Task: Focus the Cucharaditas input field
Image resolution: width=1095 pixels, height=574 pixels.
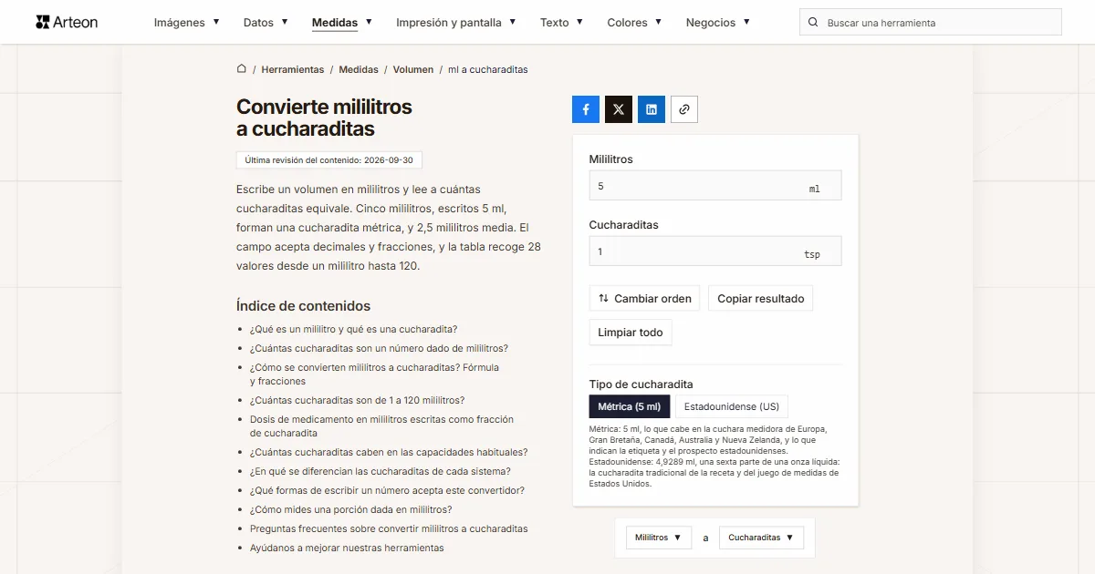Action: point(715,251)
